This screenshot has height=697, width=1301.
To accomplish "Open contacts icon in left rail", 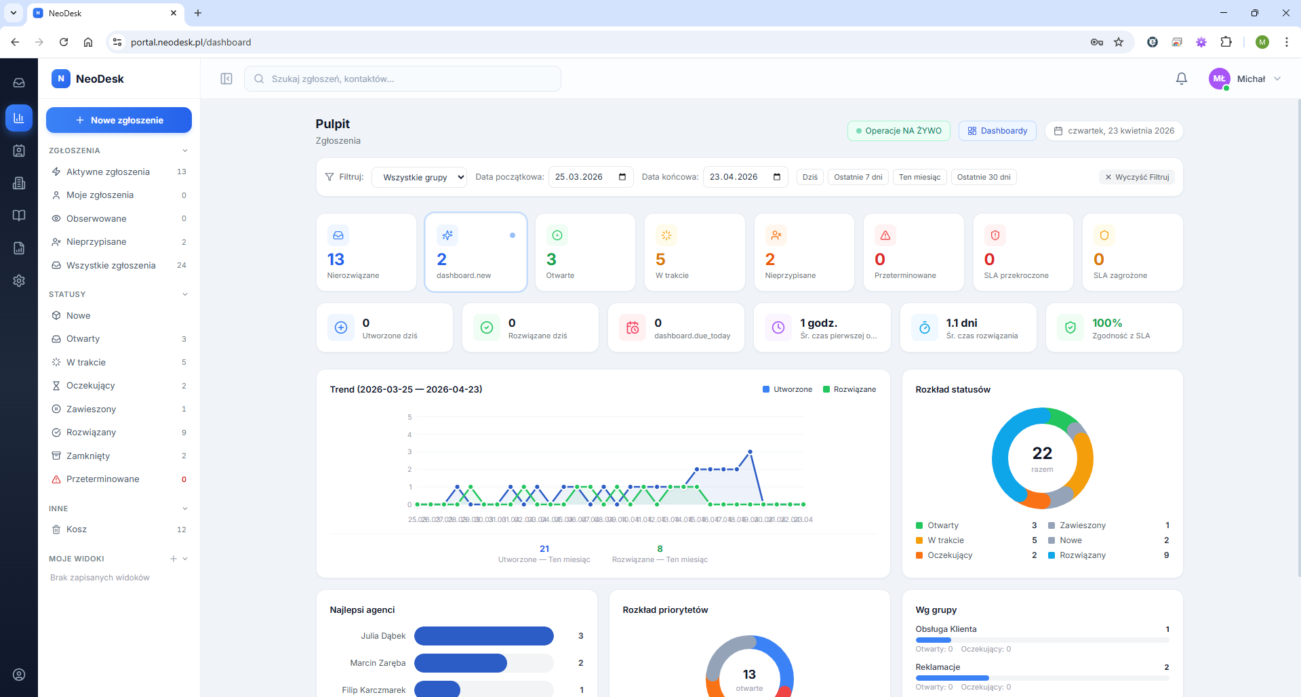I will [x=19, y=151].
